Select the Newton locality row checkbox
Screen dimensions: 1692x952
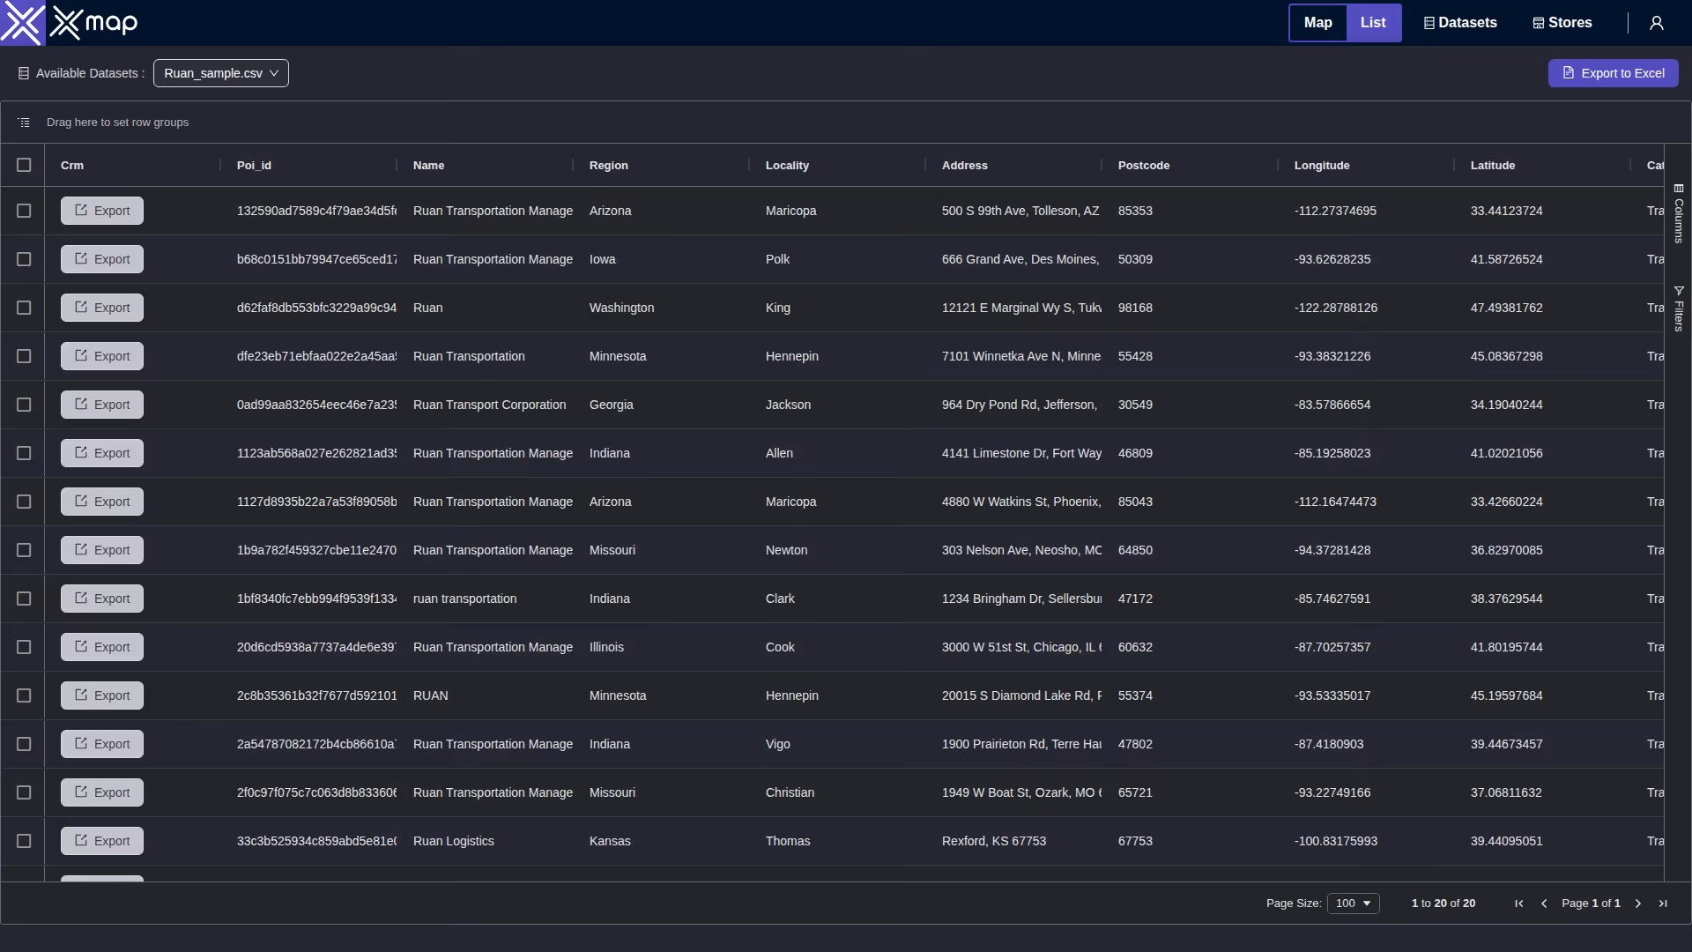point(24,550)
